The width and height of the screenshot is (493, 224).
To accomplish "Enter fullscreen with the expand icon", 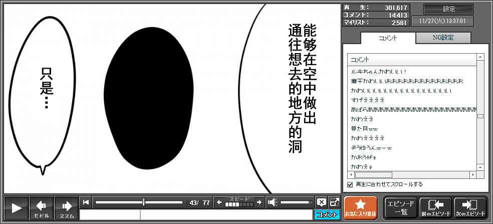I will pyautogui.click(x=334, y=202).
